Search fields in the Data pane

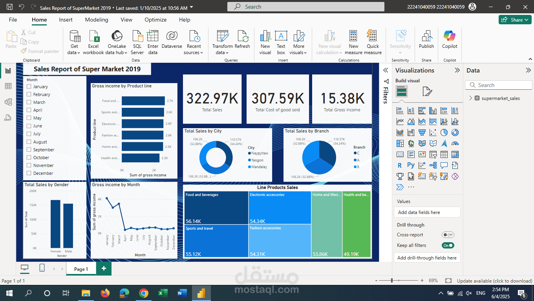click(499, 85)
